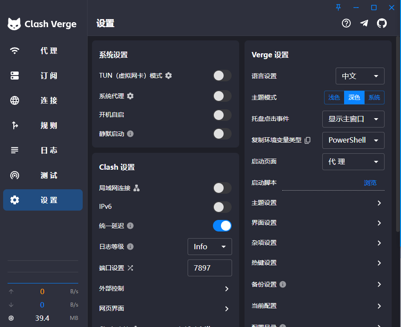Click the settings gear sidebar icon
The image size is (401, 327).
[x=15, y=200]
